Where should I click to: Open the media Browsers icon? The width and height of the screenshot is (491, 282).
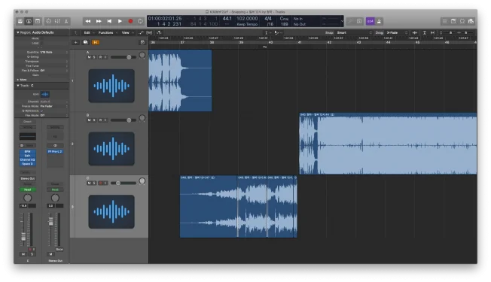(x=471, y=21)
